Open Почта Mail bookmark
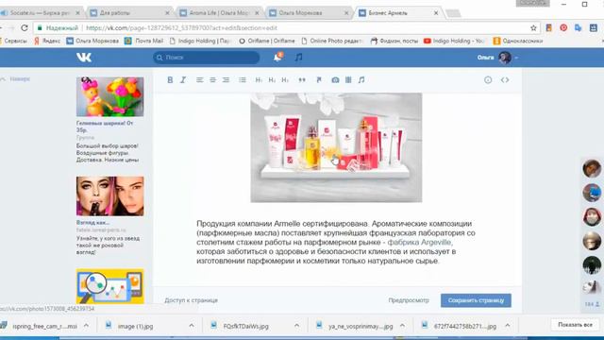Viewport: 604px width, 340px height. (x=144, y=41)
